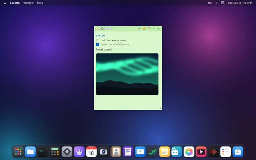The height and width of the screenshot is (160, 256).
Task: Click the 'book the meeting room' text
Action: pos(115,44)
